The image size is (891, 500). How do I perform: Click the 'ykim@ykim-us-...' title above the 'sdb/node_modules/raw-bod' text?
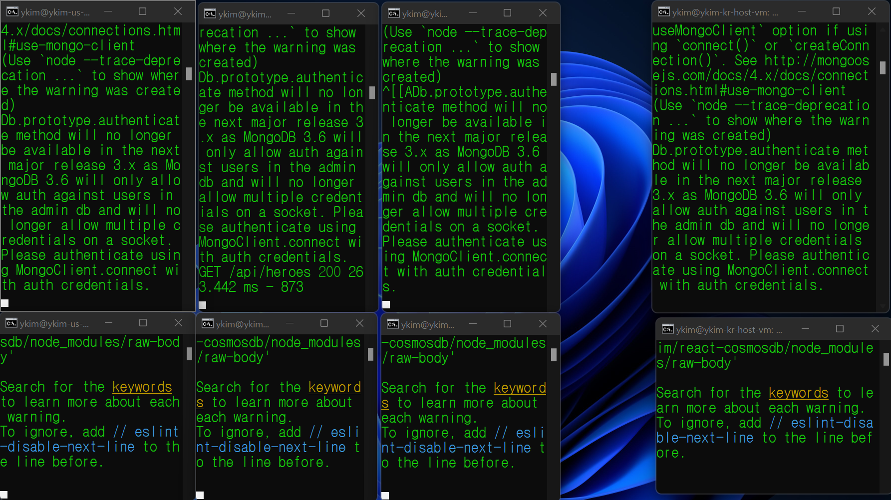(54, 324)
